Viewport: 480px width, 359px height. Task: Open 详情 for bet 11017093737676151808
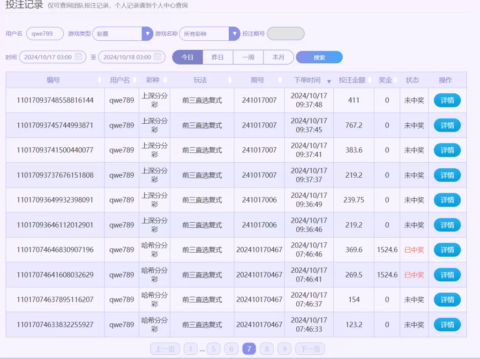click(x=447, y=175)
